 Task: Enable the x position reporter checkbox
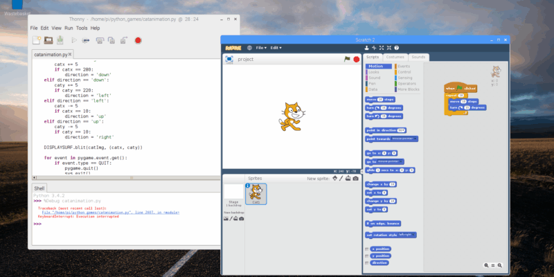(366, 249)
